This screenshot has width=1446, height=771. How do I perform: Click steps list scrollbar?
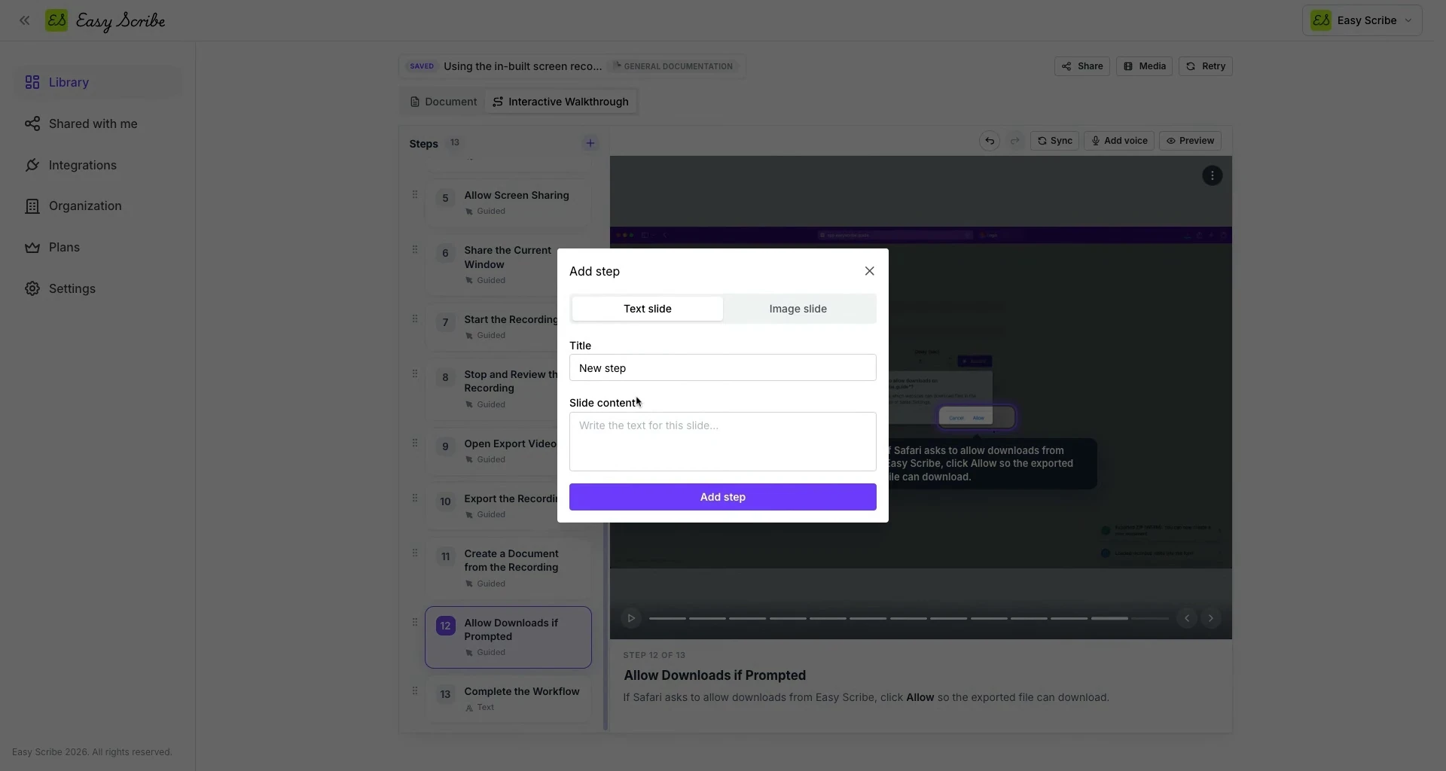(606, 626)
